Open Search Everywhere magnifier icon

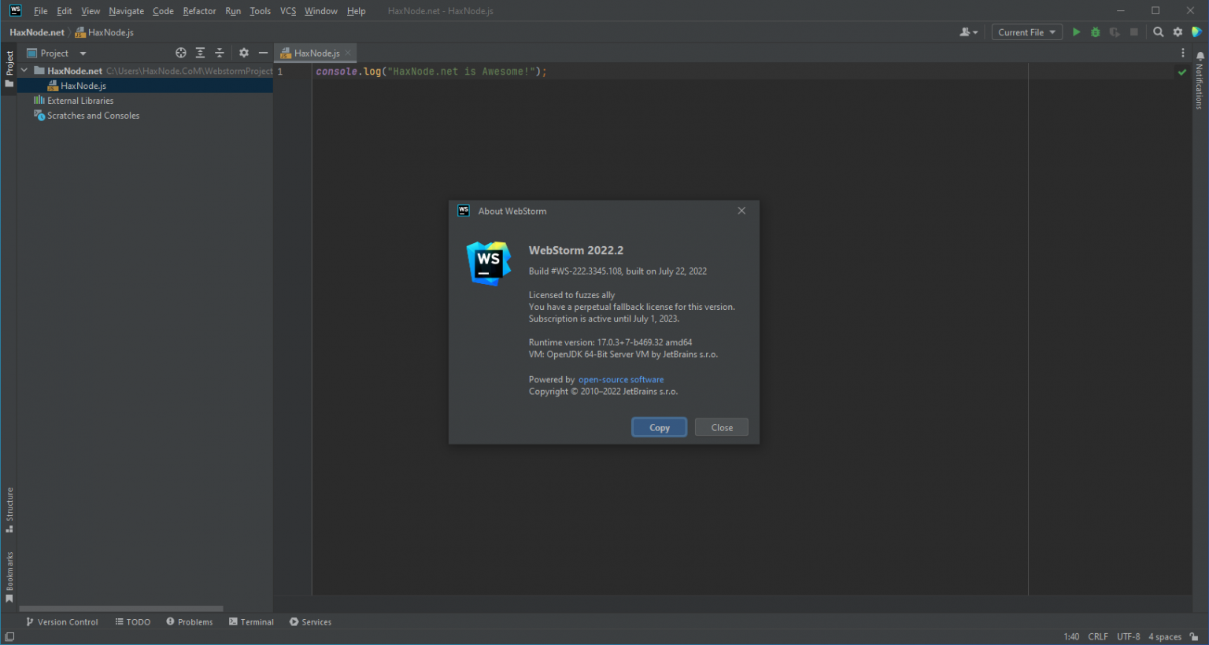pyautogui.click(x=1158, y=32)
